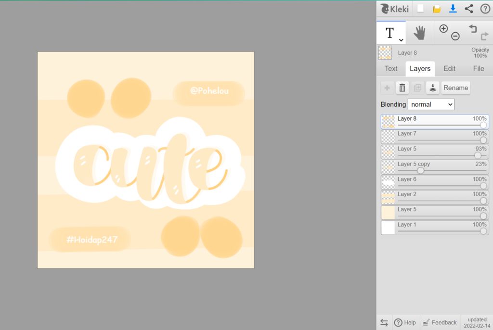Select the Layer 5 row at 93% opacity
Screen dimensions: 493x330
tap(435, 152)
